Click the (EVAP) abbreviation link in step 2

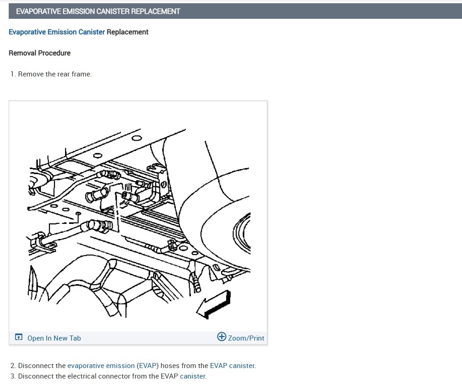147,366
